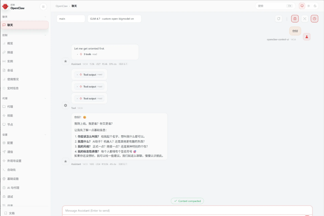Click the focus mode frame icon
The image size is (324, 216).
(305, 19)
